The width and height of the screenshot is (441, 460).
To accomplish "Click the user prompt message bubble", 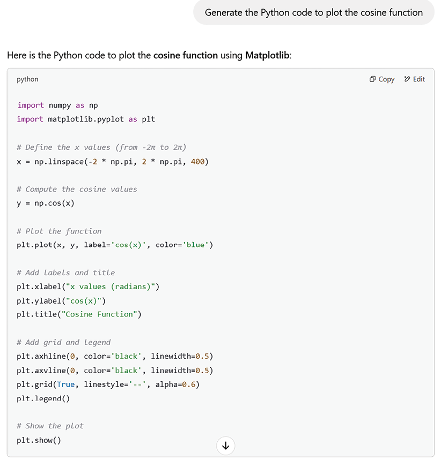I will coord(313,13).
